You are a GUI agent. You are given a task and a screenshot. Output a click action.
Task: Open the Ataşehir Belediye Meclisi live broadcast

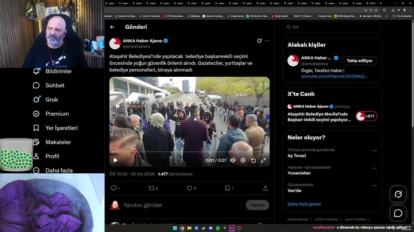pyautogui.click(x=319, y=117)
